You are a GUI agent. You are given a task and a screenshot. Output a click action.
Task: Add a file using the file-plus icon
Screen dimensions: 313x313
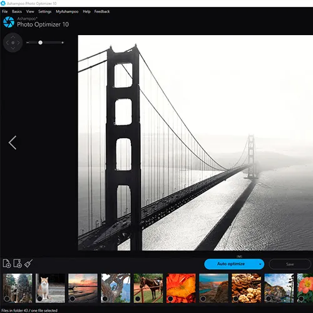point(7,264)
